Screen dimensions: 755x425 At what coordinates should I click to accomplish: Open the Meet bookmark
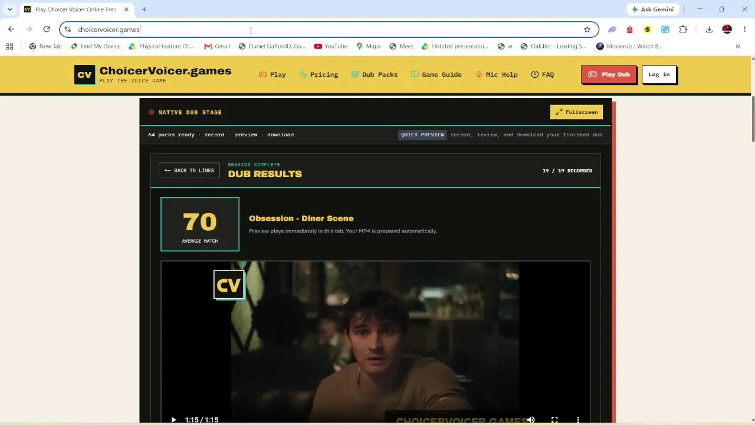tap(401, 46)
